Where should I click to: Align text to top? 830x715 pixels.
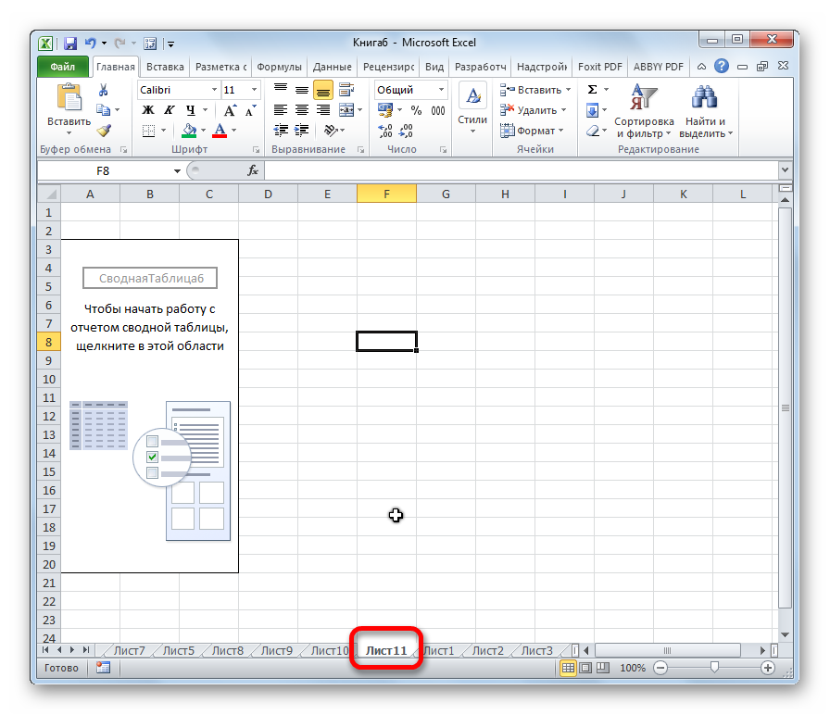[281, 90]
